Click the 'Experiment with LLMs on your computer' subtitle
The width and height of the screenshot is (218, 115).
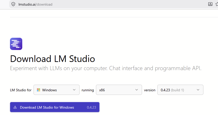106,68
